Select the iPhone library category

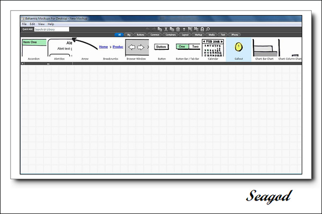click(235, 35)
